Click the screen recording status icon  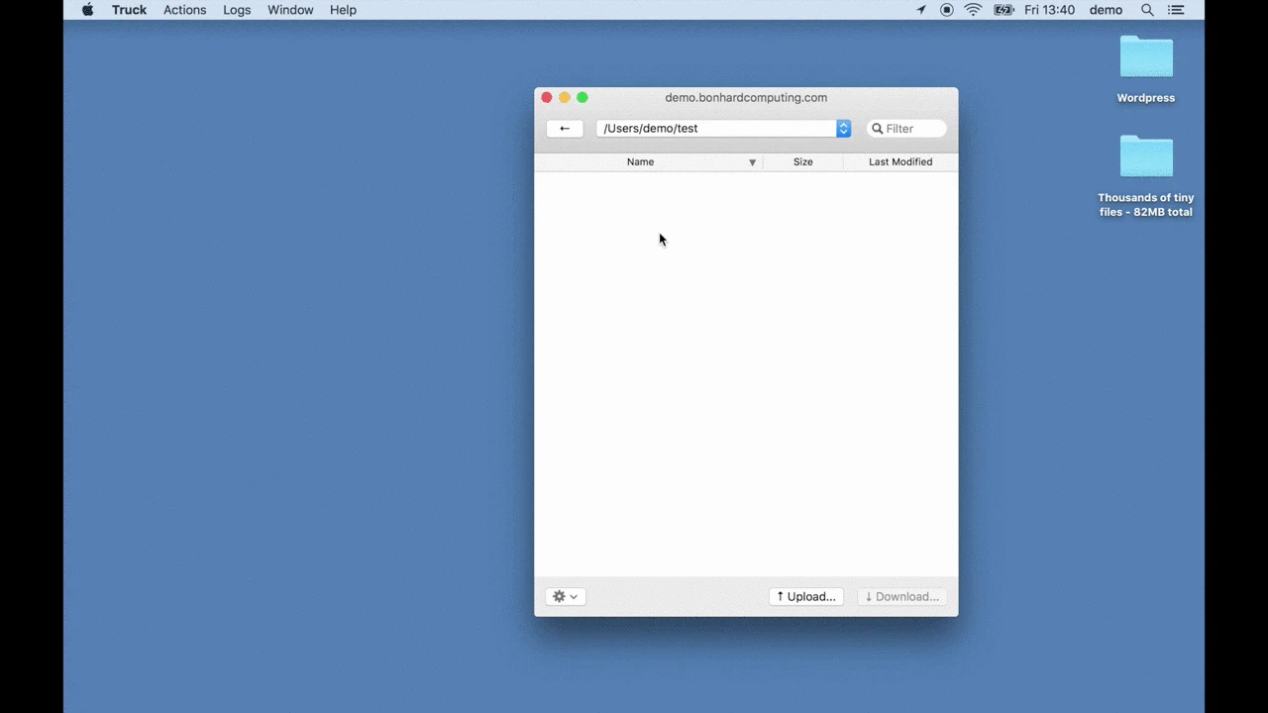point(947,10)
